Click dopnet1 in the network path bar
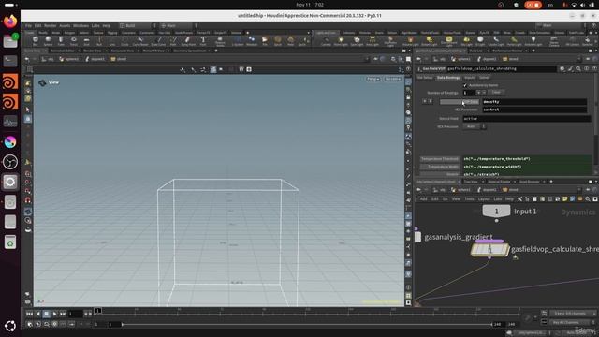 (487, 190)
